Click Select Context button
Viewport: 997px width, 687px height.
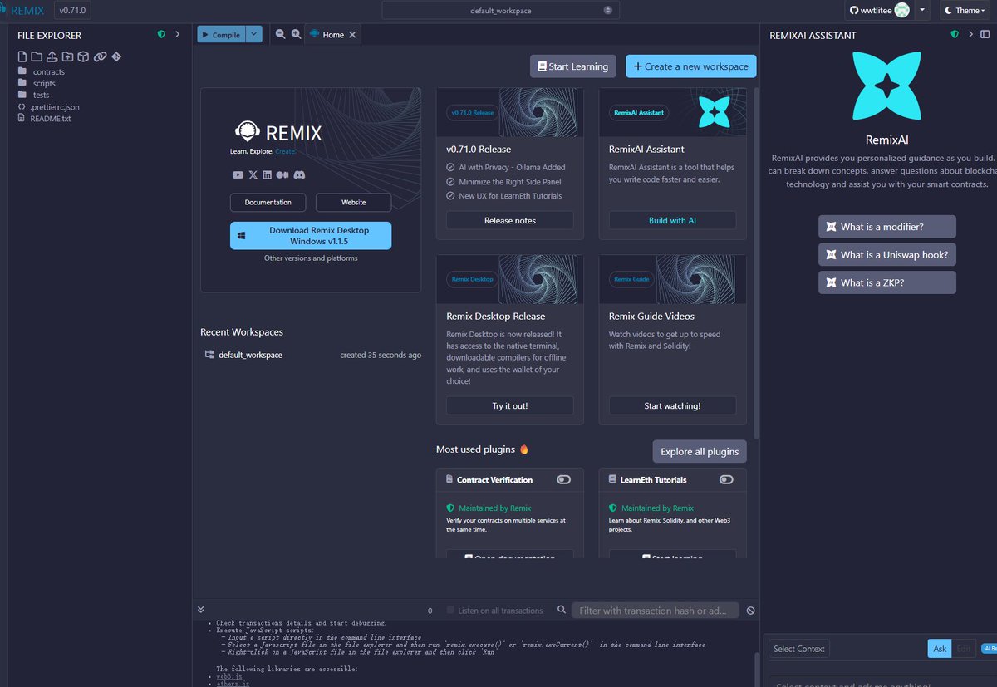[x=798, y=649]
